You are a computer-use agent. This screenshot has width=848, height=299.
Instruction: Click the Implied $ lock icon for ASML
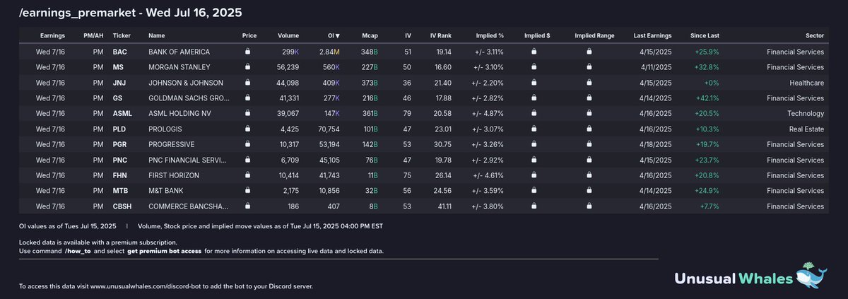pyautogui.click(x=534, y=114)
